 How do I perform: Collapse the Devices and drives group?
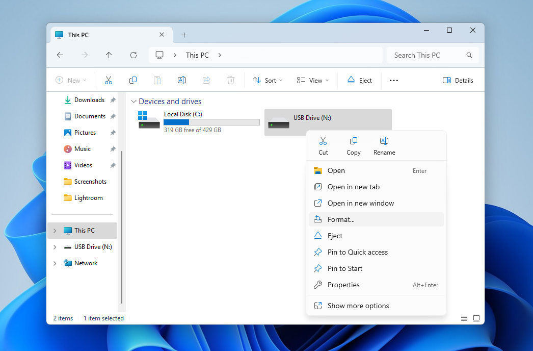click(134, 102)
